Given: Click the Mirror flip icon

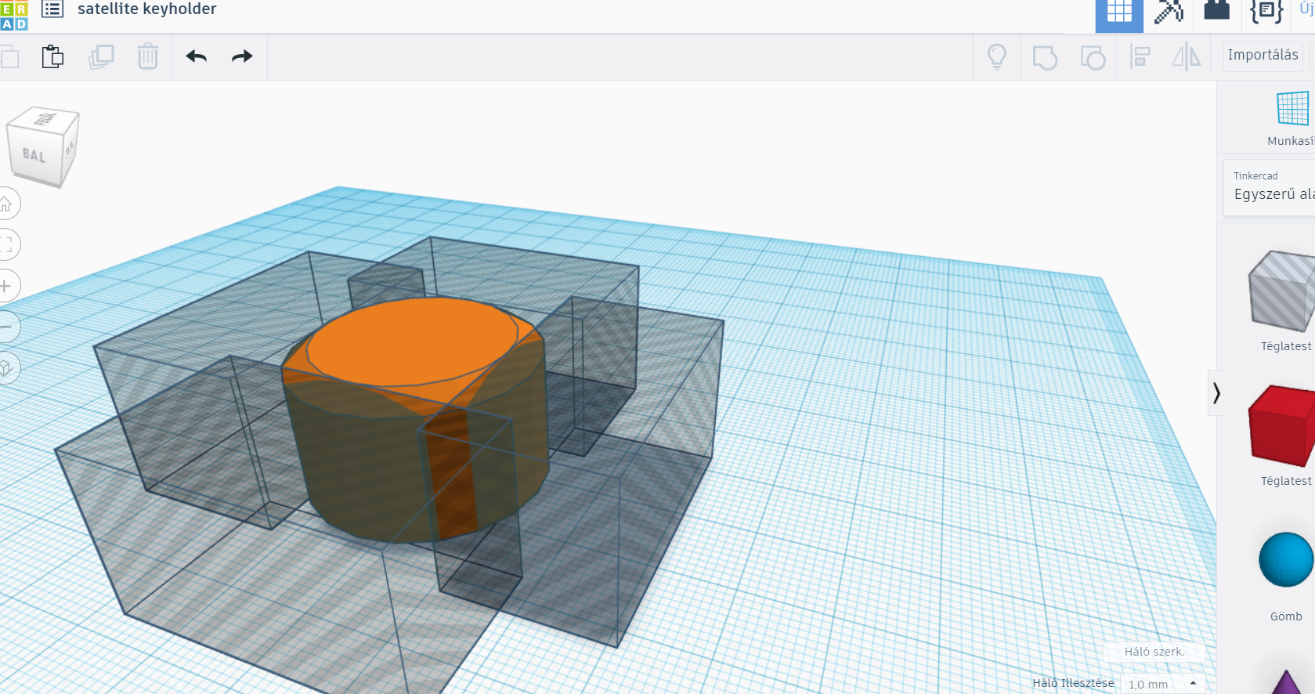Looking at the screenshot, I should click(1187, 57).
